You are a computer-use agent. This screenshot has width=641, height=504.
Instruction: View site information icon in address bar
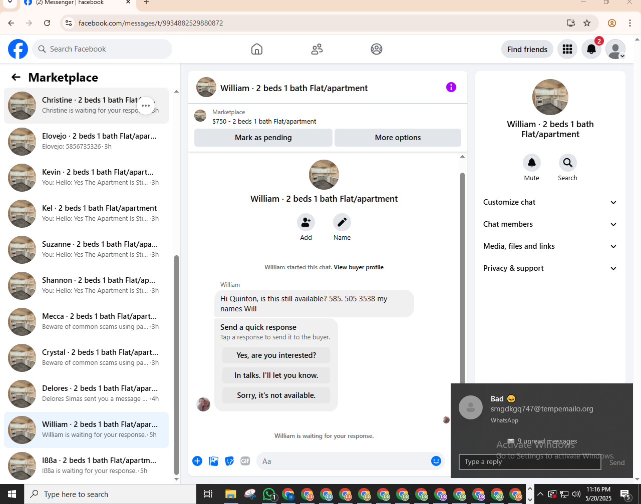[69, 23]
